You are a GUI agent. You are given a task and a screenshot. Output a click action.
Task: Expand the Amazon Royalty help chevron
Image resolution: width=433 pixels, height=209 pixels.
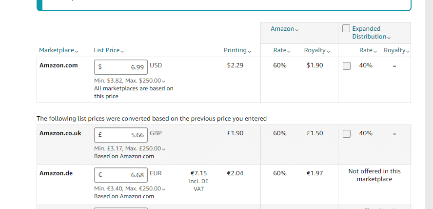[328, 51]
